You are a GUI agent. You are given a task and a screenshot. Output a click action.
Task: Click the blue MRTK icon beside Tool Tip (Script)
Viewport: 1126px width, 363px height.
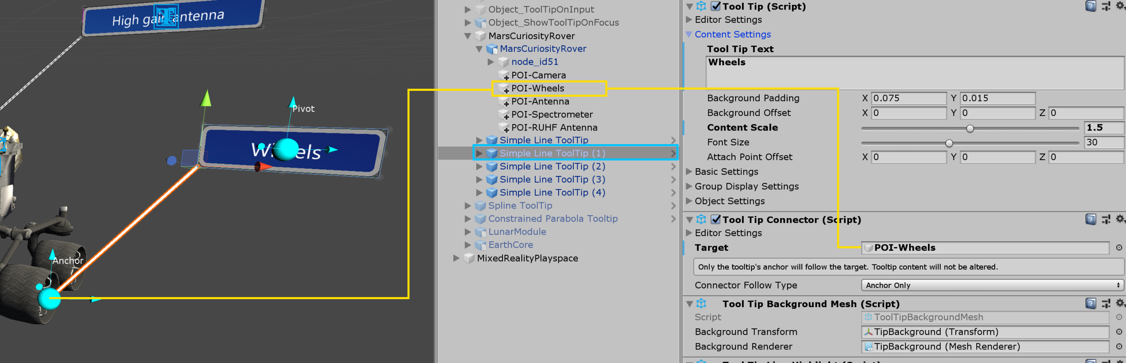[x=701, y=7]
